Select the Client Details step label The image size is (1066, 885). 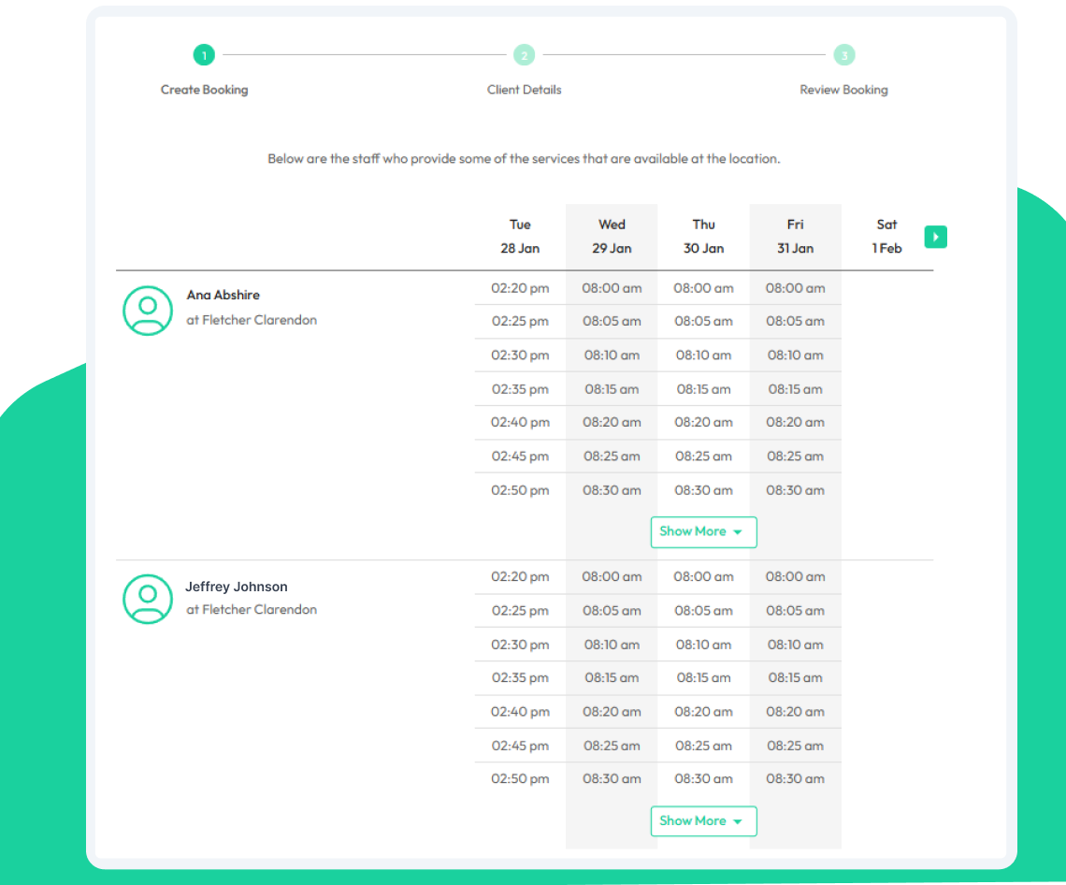coord(525,90)
